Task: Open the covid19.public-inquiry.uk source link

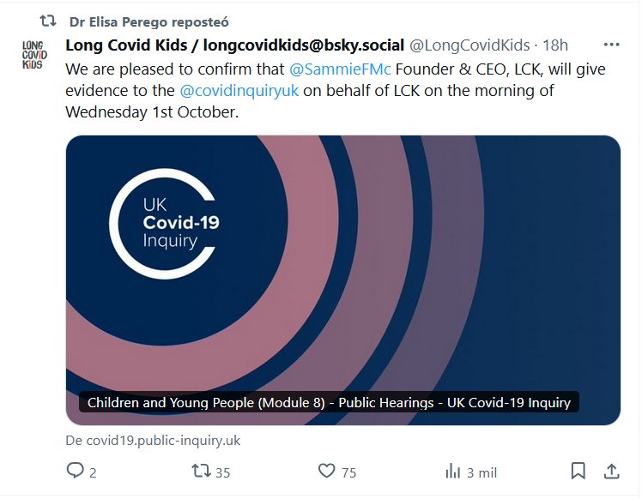Action: [x=153, y=440]
